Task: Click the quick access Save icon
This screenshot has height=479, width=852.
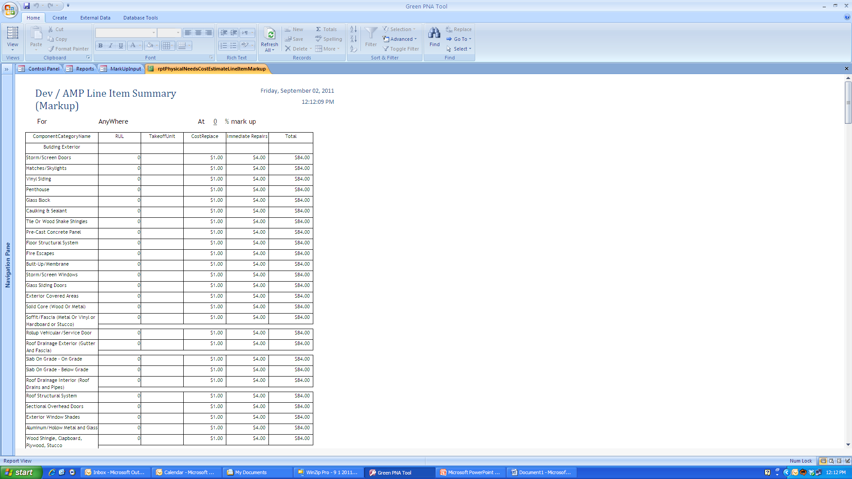Action: click(x=27, y=6)
